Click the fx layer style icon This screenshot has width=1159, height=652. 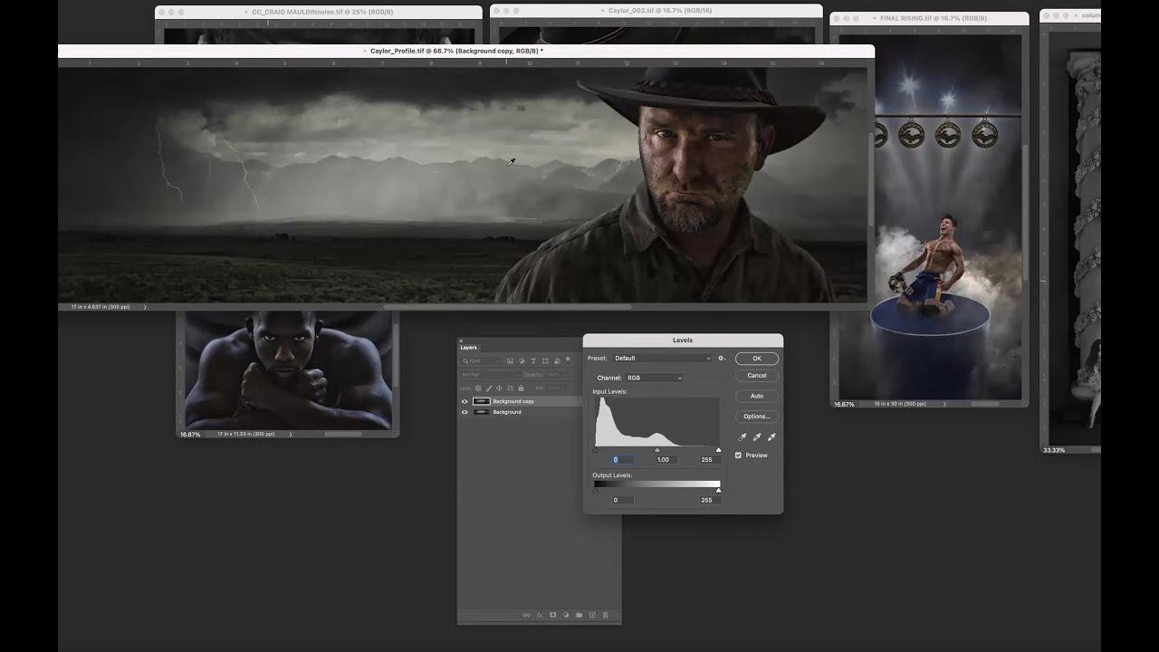540,616
